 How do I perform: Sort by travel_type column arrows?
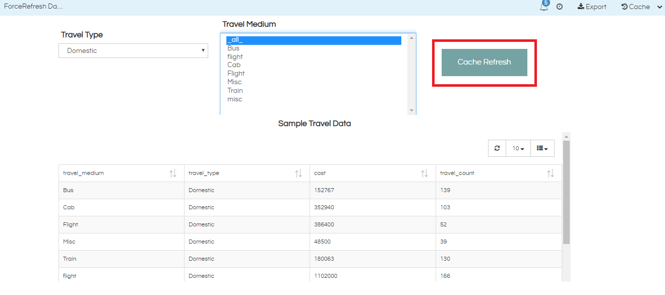click(298, 173)
